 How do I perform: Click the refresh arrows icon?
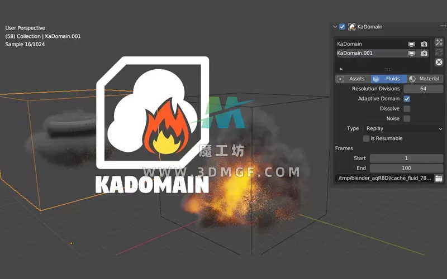pos(439,52)
